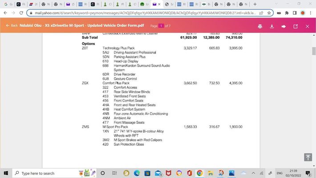The width and height of the screenshot is (316, 178).
Task: Click the 4,395.00 price value
Action: coord(235,83)
